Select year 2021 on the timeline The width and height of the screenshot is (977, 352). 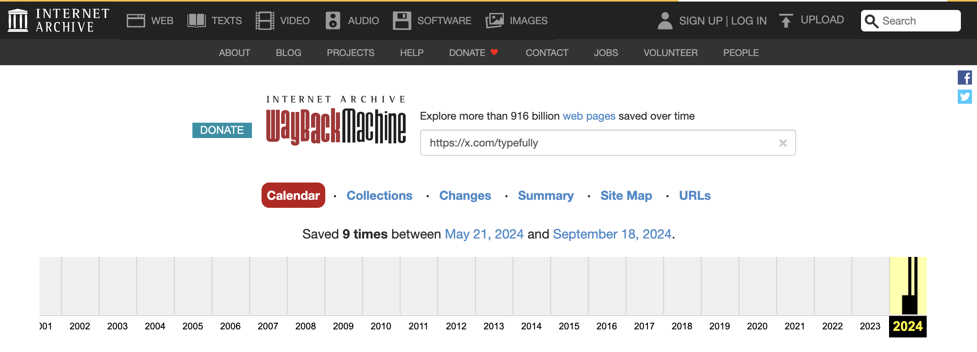[x=795, y=326]
